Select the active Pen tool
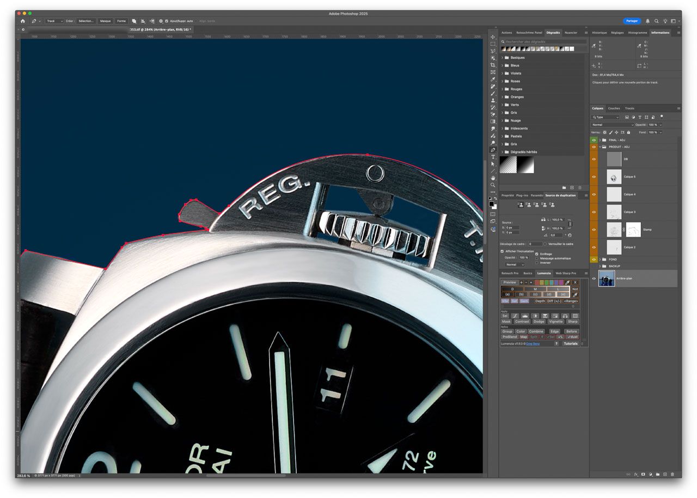Screen dimensions: 697x498 [493, 150]
